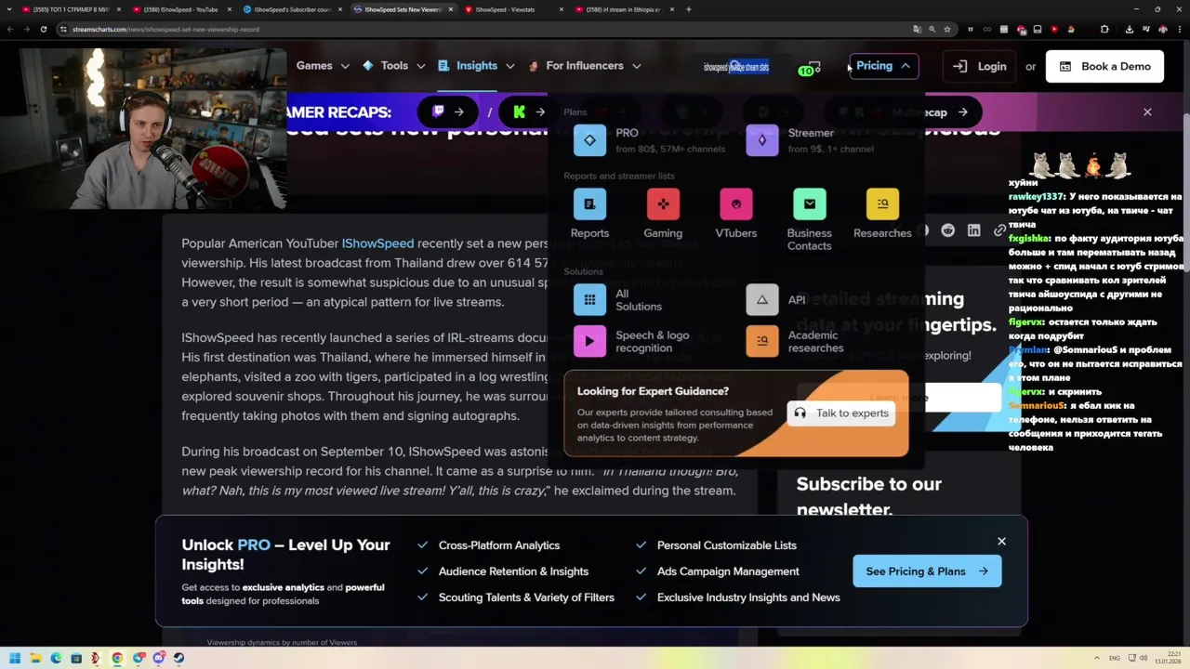
Task: Copy article link chain icon
Action: click(999, 230)
